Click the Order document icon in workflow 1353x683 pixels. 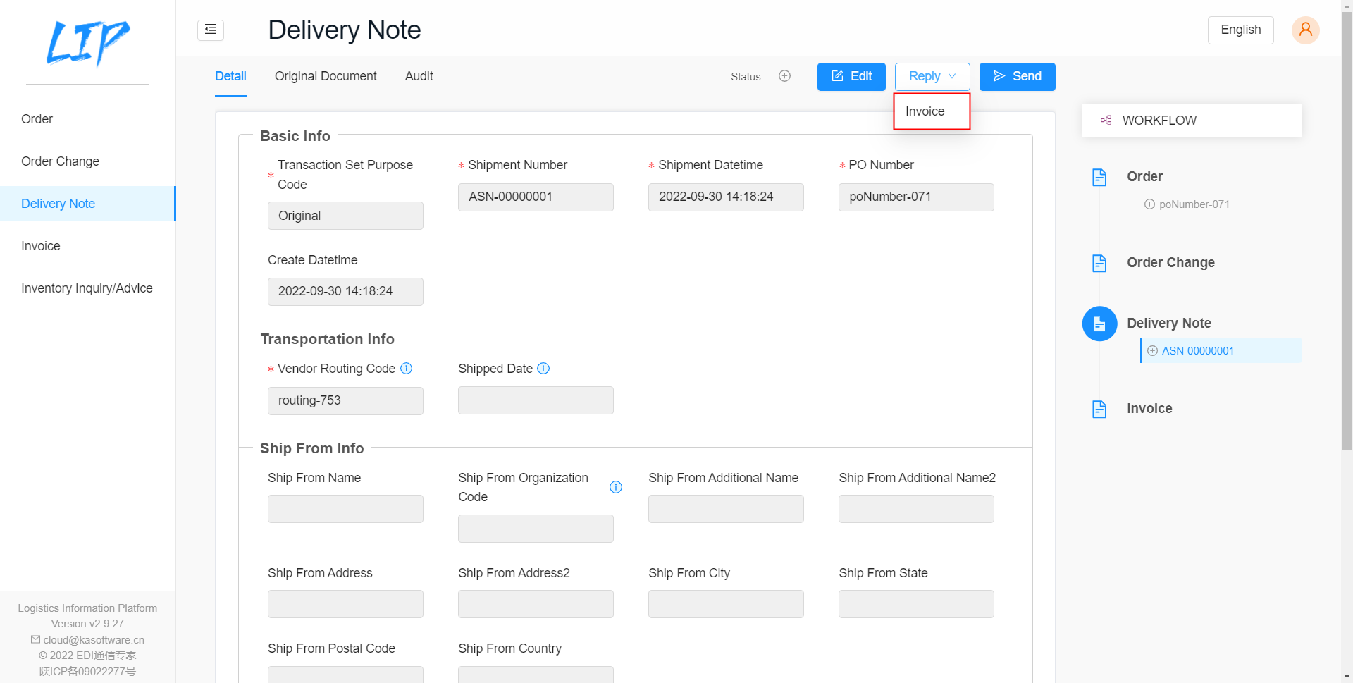coord(1099,177)
